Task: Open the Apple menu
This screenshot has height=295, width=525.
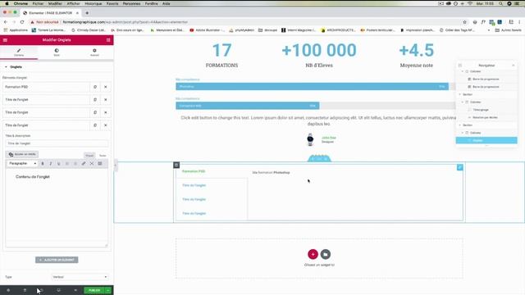Action: pyautogui.click(x=7, y=3)
